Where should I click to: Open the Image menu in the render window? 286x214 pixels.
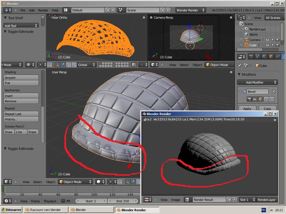click(x=175, y=200)
